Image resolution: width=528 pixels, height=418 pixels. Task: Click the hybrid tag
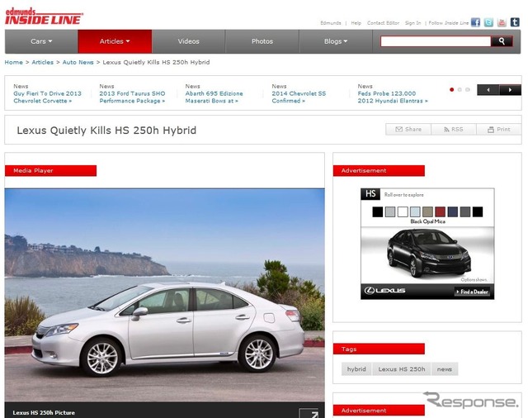click(x=356, y=369)
